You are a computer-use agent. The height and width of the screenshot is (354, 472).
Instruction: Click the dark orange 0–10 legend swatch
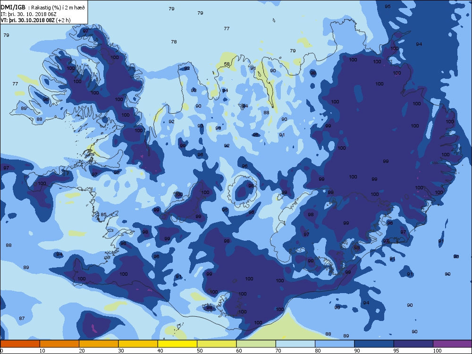[20, 344]
